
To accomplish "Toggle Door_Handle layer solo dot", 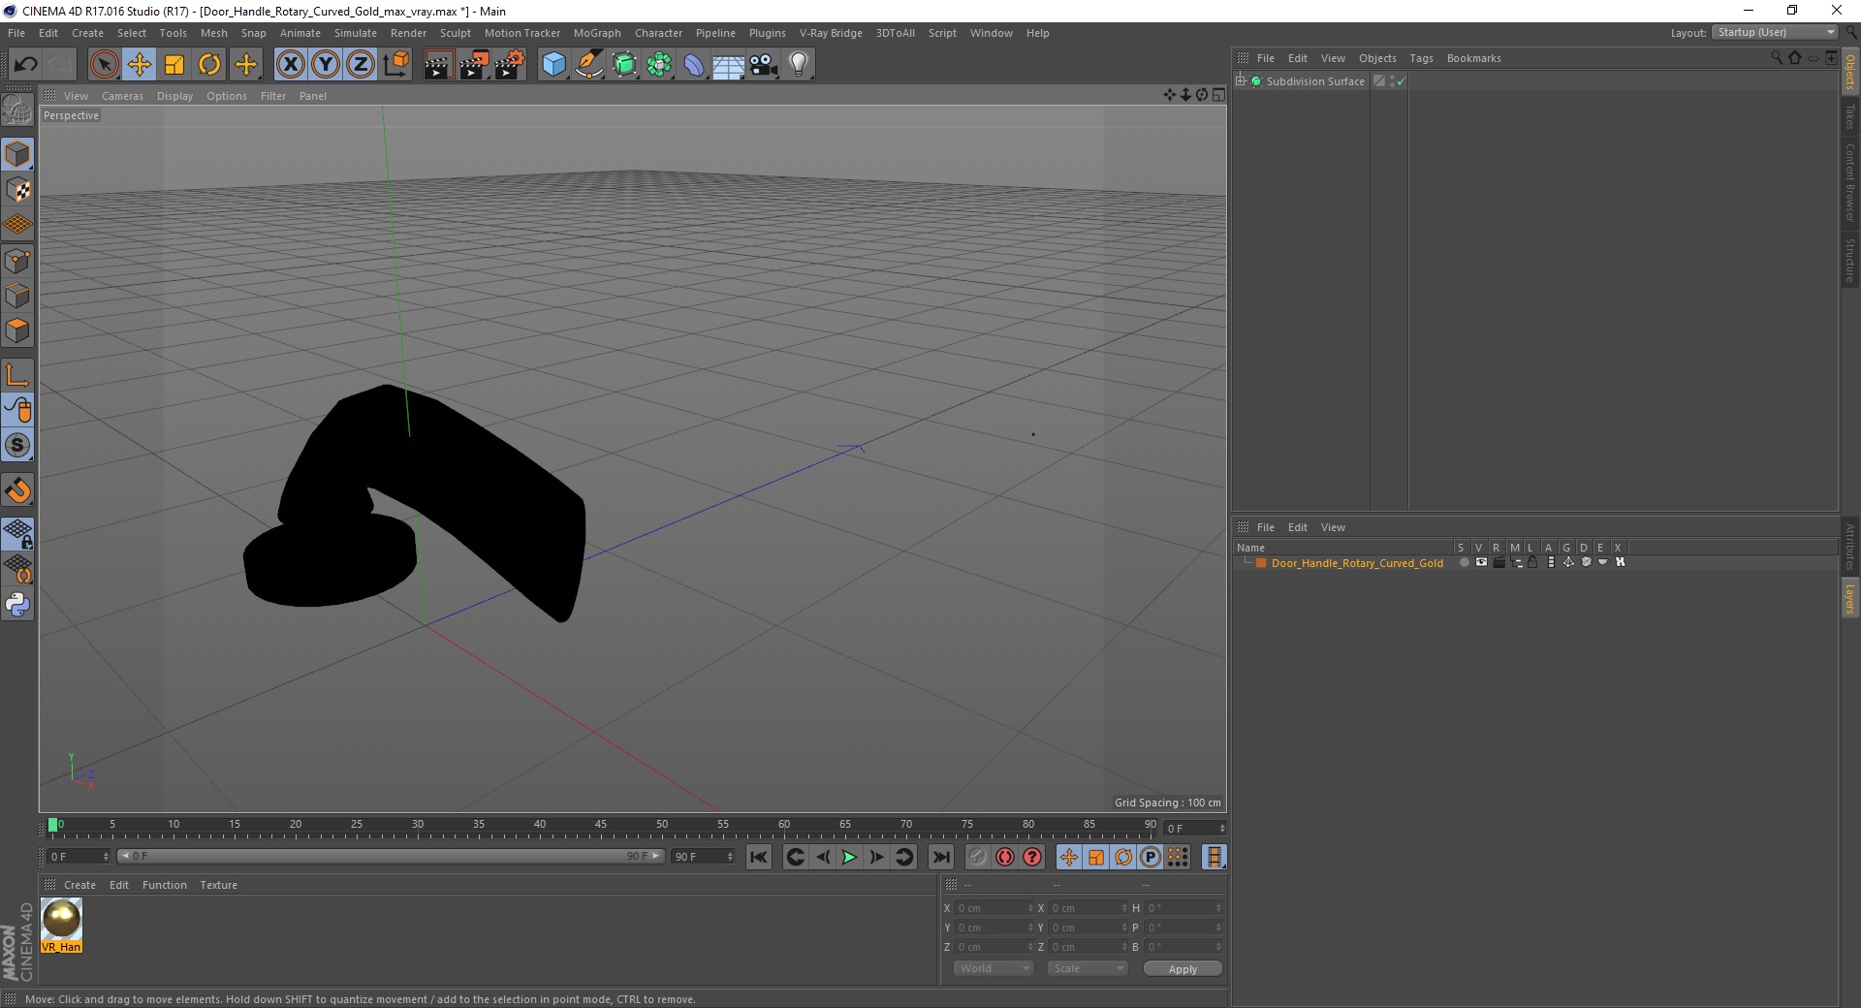I will coord(1464,562).
